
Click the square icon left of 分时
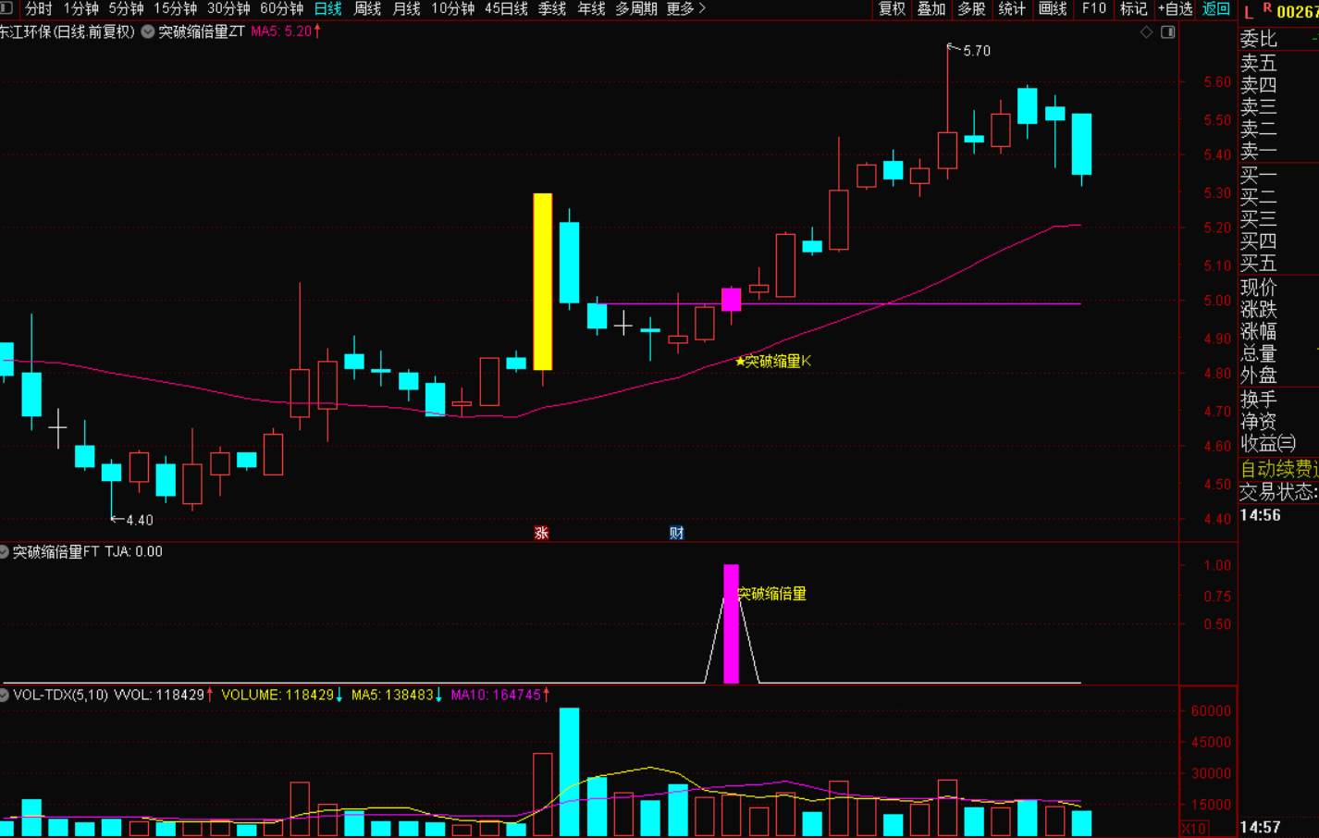(6, 8)
